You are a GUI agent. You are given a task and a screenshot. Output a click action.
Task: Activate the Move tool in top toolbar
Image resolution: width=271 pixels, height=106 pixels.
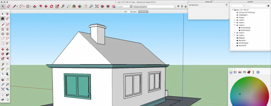(46, 6)
